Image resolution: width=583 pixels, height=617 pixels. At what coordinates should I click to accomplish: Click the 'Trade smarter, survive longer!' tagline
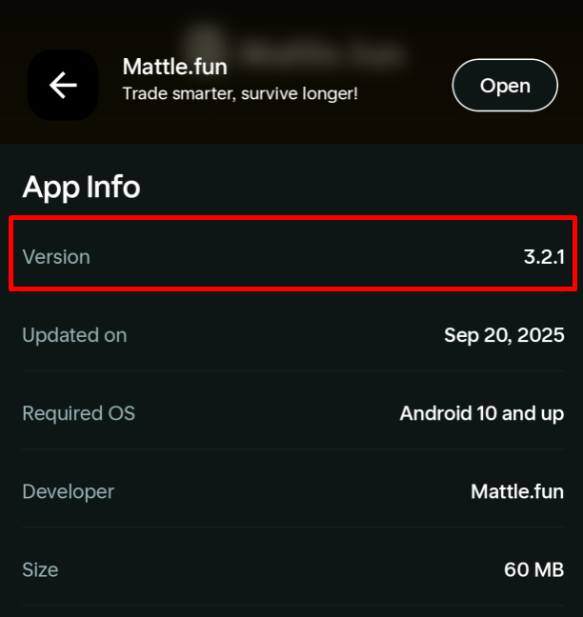[240, 93]
